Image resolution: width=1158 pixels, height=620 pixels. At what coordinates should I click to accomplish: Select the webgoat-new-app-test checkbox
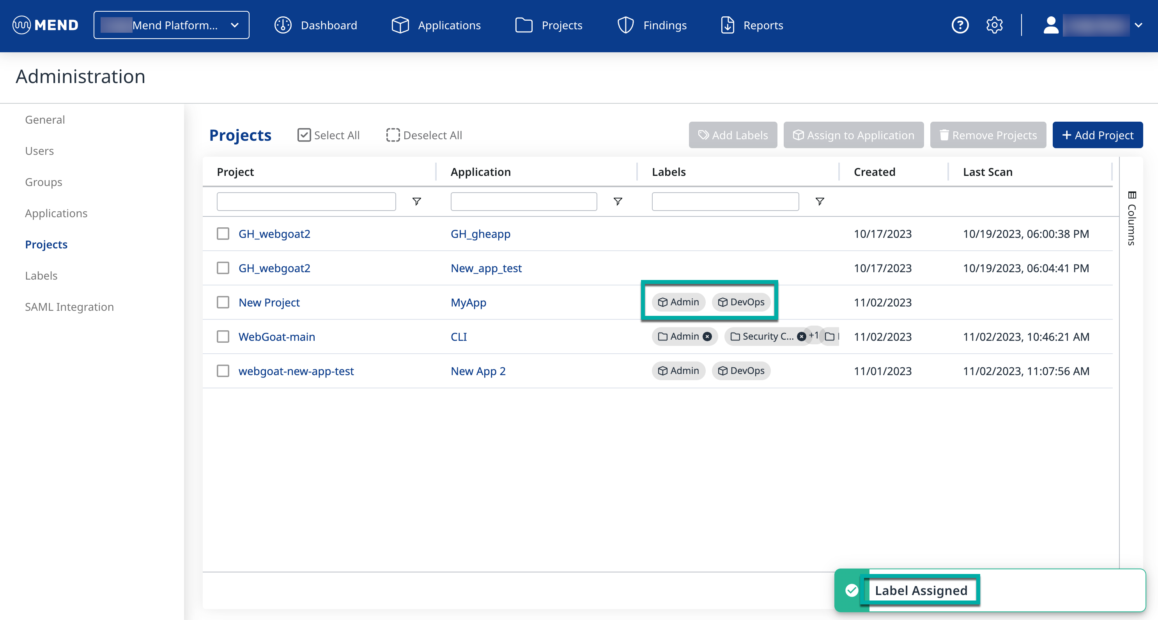pos(223,371)
